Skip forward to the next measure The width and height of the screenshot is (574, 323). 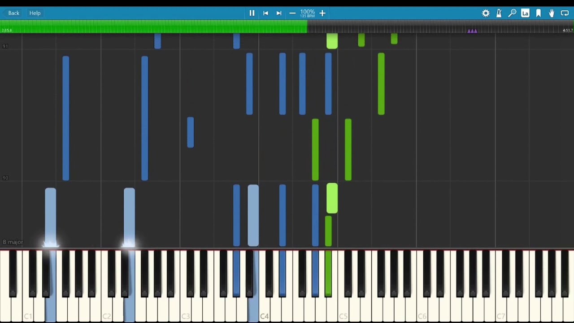click(x=279, y=13)
